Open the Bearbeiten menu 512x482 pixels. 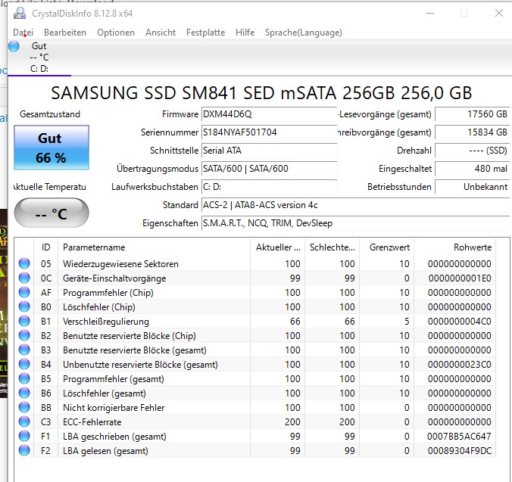(x=65, y=33)
